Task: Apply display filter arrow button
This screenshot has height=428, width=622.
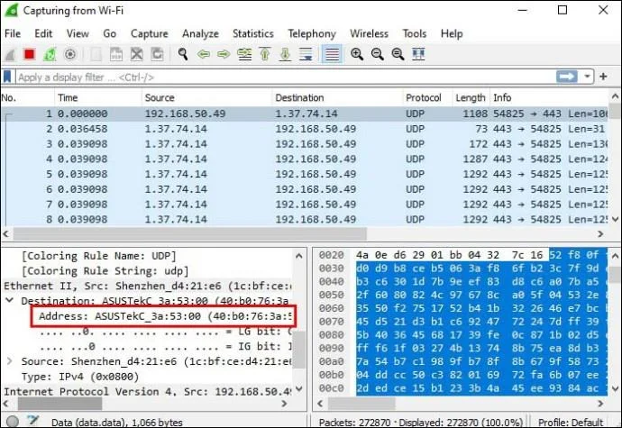Action: click(x=567, y=77)
